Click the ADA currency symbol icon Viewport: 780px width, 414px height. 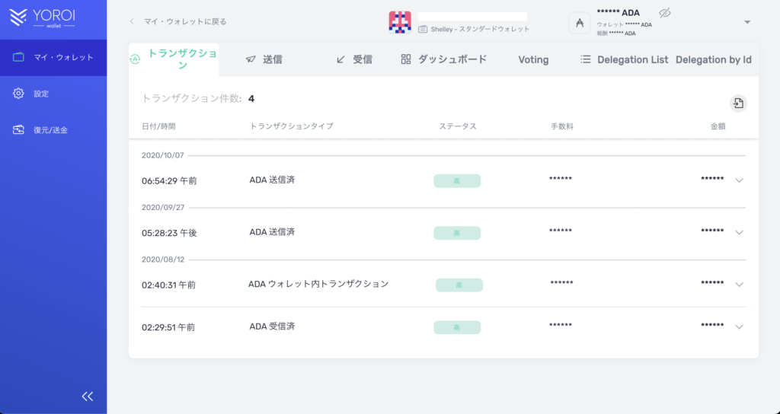pyautogui.click(x=580, y=23)
